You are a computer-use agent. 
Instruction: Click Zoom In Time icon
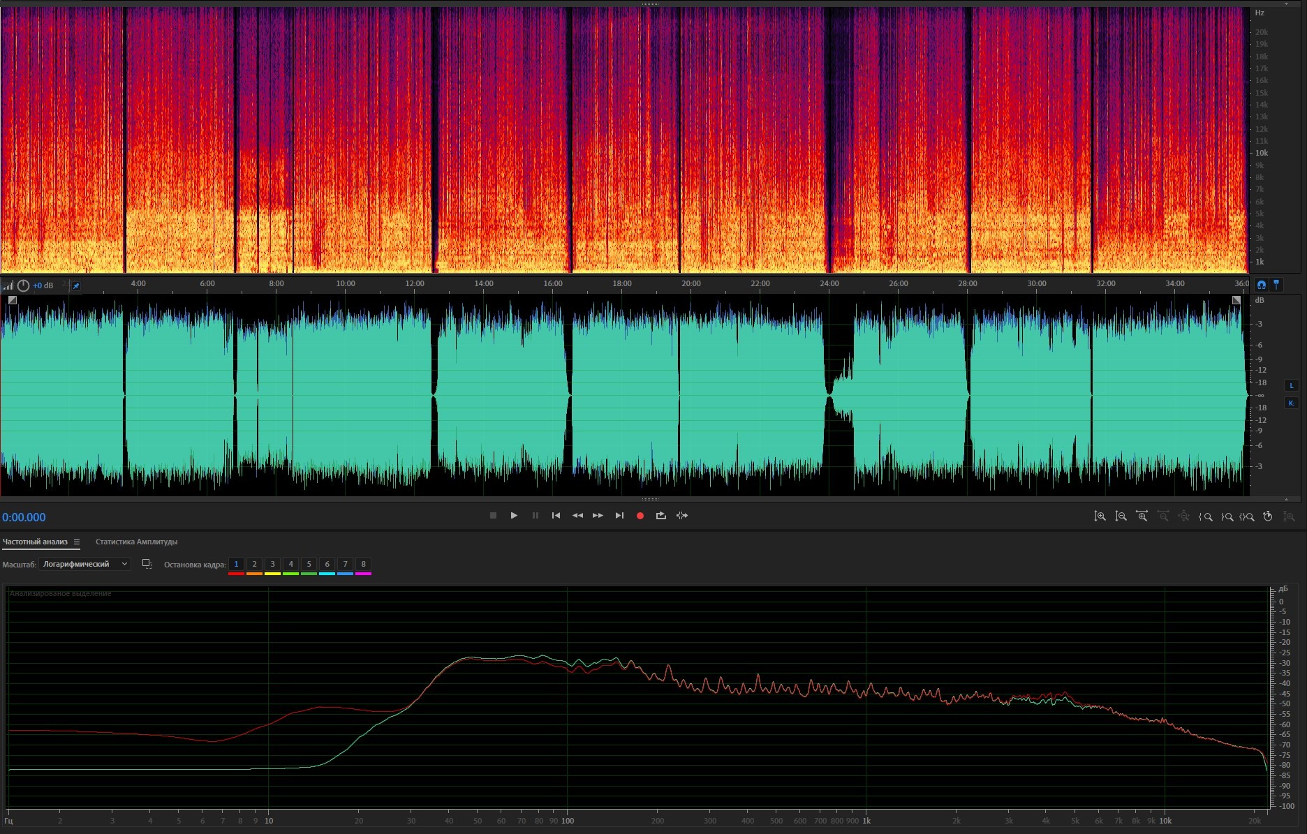[1142, 516]
